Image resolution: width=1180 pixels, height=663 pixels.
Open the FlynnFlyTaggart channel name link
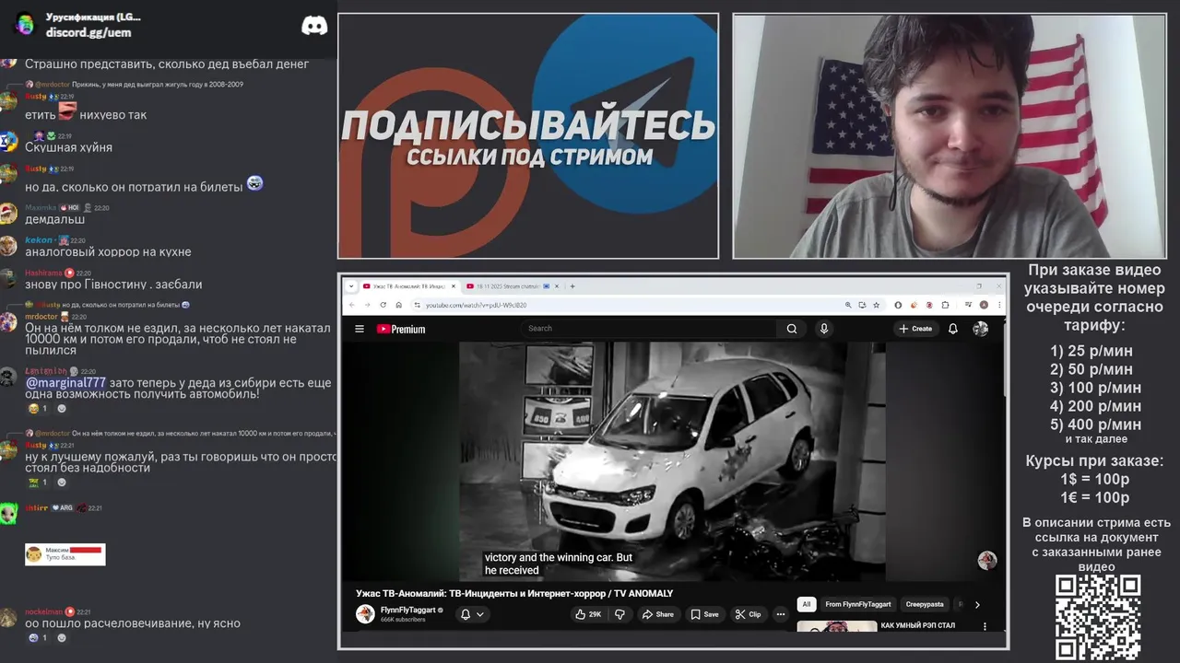pyautogui.click(x=408, y=610)
